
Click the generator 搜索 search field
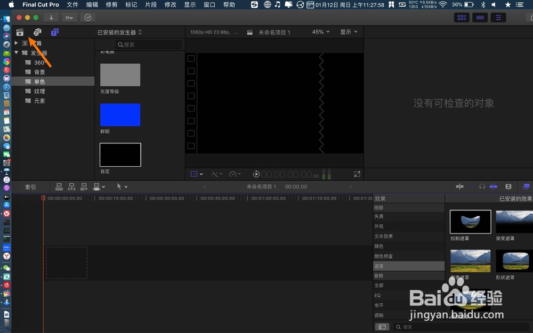pyautogui.click(x=149, y=45)
